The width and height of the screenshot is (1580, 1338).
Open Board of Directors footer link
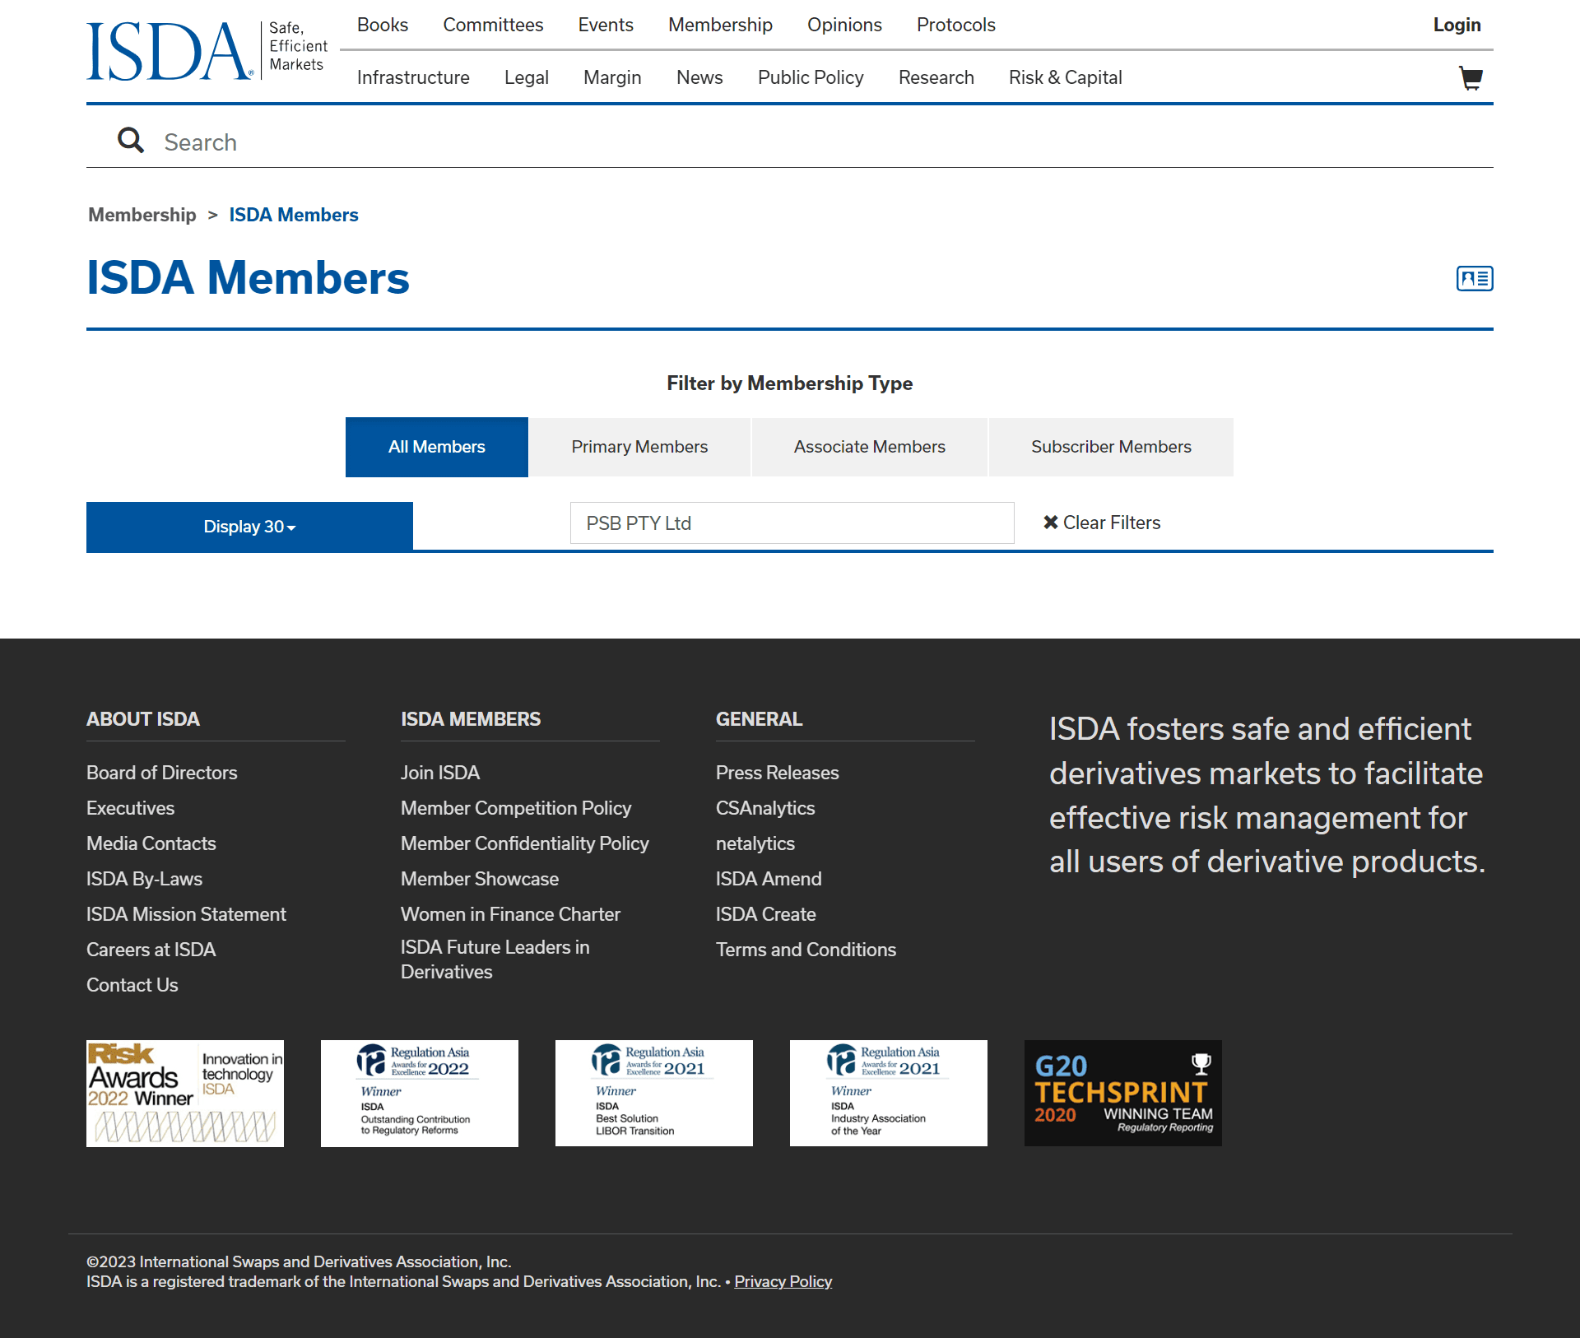pos(162,773)
